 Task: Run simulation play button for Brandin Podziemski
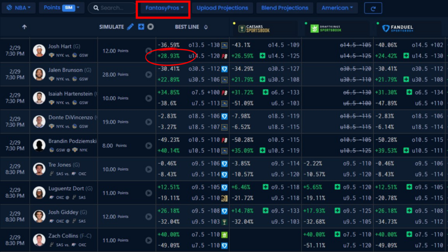pyautogui.click(x=149, y=146)
